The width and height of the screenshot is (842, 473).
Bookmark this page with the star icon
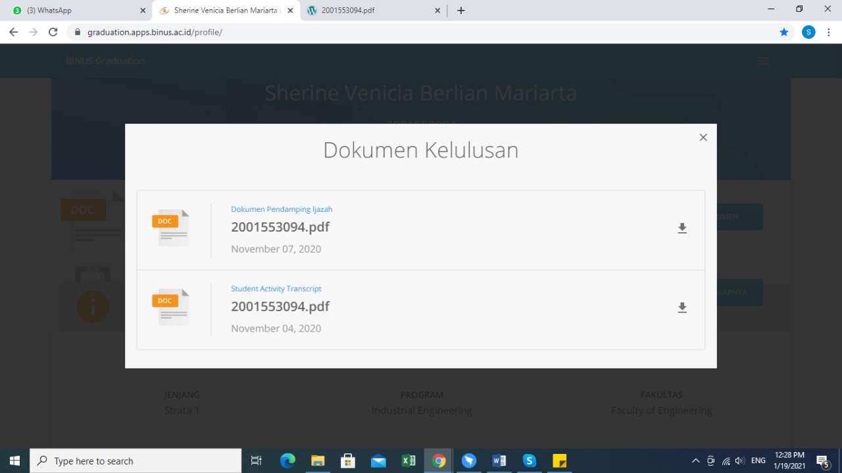click(x=783, y=32)
